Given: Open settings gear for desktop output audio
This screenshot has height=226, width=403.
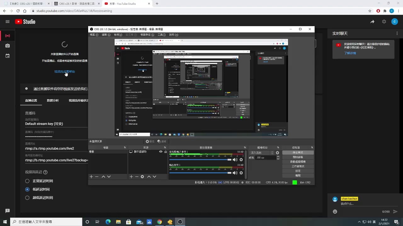Looking at the screenshot, I should (x=241, y=173).
